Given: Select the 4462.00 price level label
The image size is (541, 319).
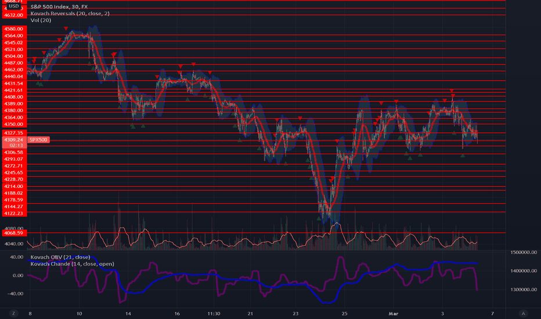Looking at the screenshot, I should point(14,70).
